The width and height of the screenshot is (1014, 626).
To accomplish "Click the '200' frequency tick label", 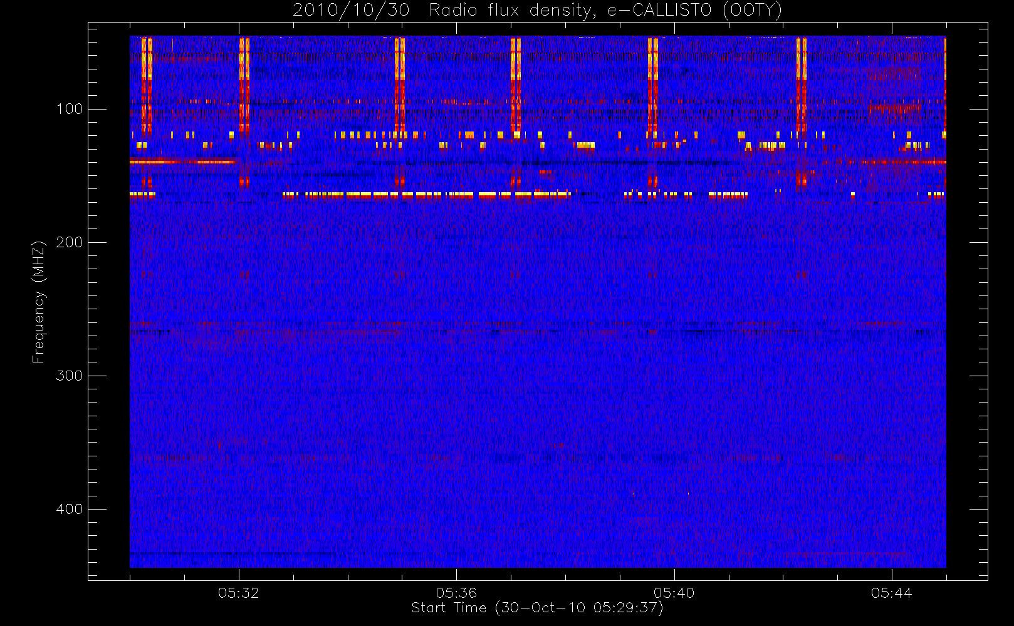I will point(70,242).
